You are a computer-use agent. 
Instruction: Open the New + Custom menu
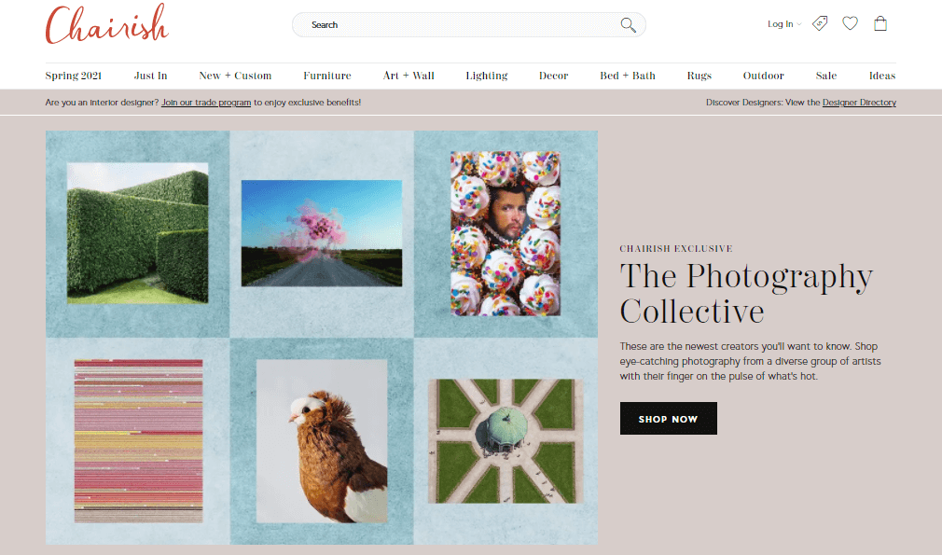[x=235, y=76]
